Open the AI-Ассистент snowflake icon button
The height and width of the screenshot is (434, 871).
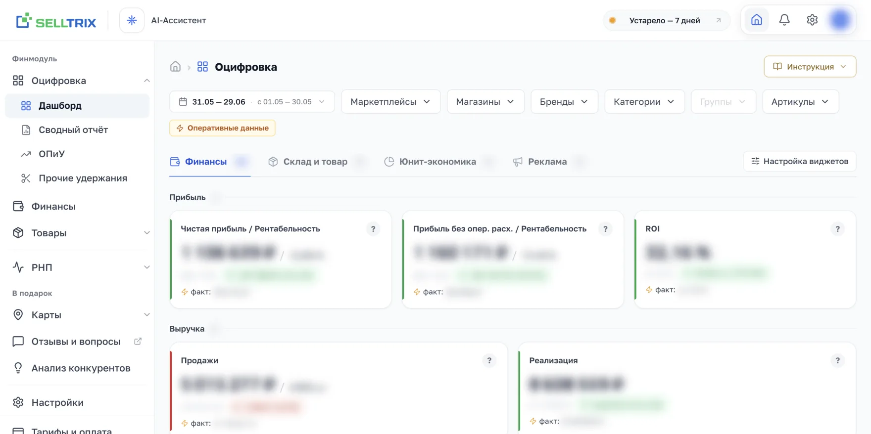[132, 20]
